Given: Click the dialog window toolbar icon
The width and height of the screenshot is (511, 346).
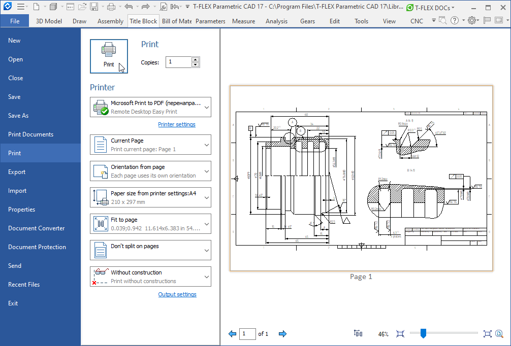Looking at the screenshot, I should [70, 7].
